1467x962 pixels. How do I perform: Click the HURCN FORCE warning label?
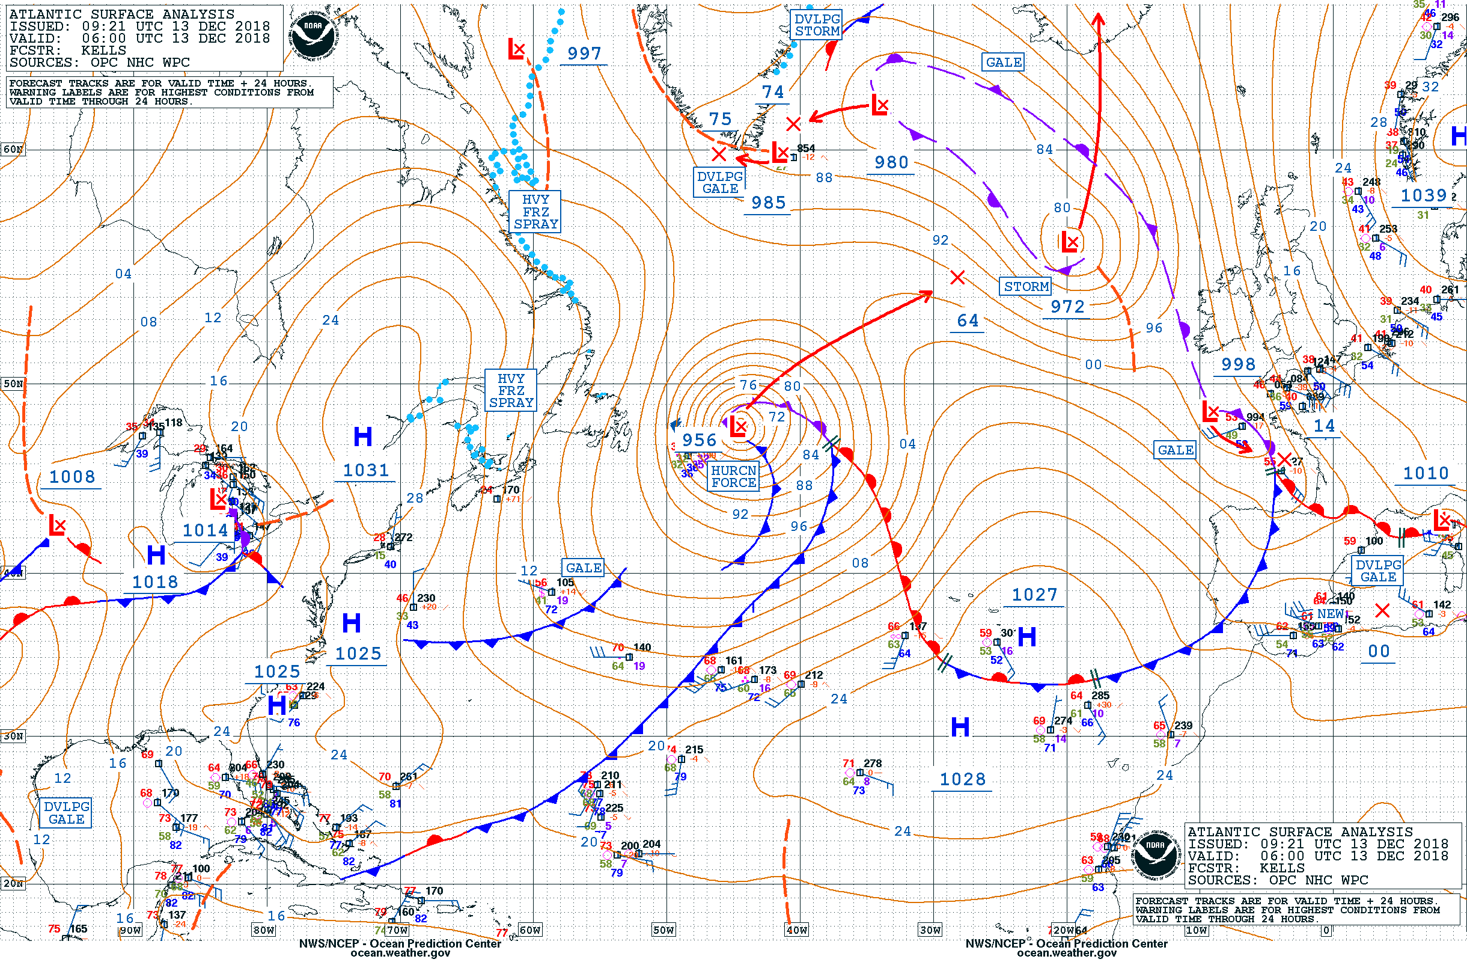pos(733,477)
